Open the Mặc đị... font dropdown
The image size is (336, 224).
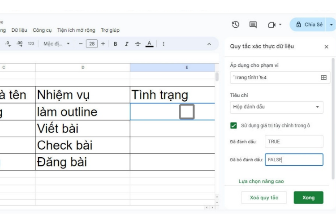[x=56, y=44]
